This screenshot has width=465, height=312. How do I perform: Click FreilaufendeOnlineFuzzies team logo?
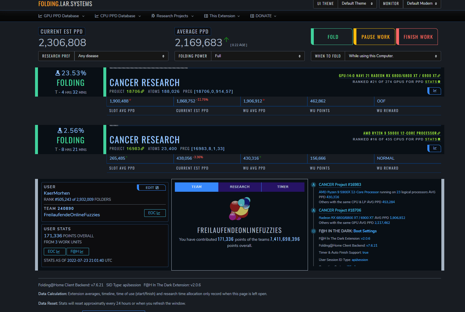(240, 209)
